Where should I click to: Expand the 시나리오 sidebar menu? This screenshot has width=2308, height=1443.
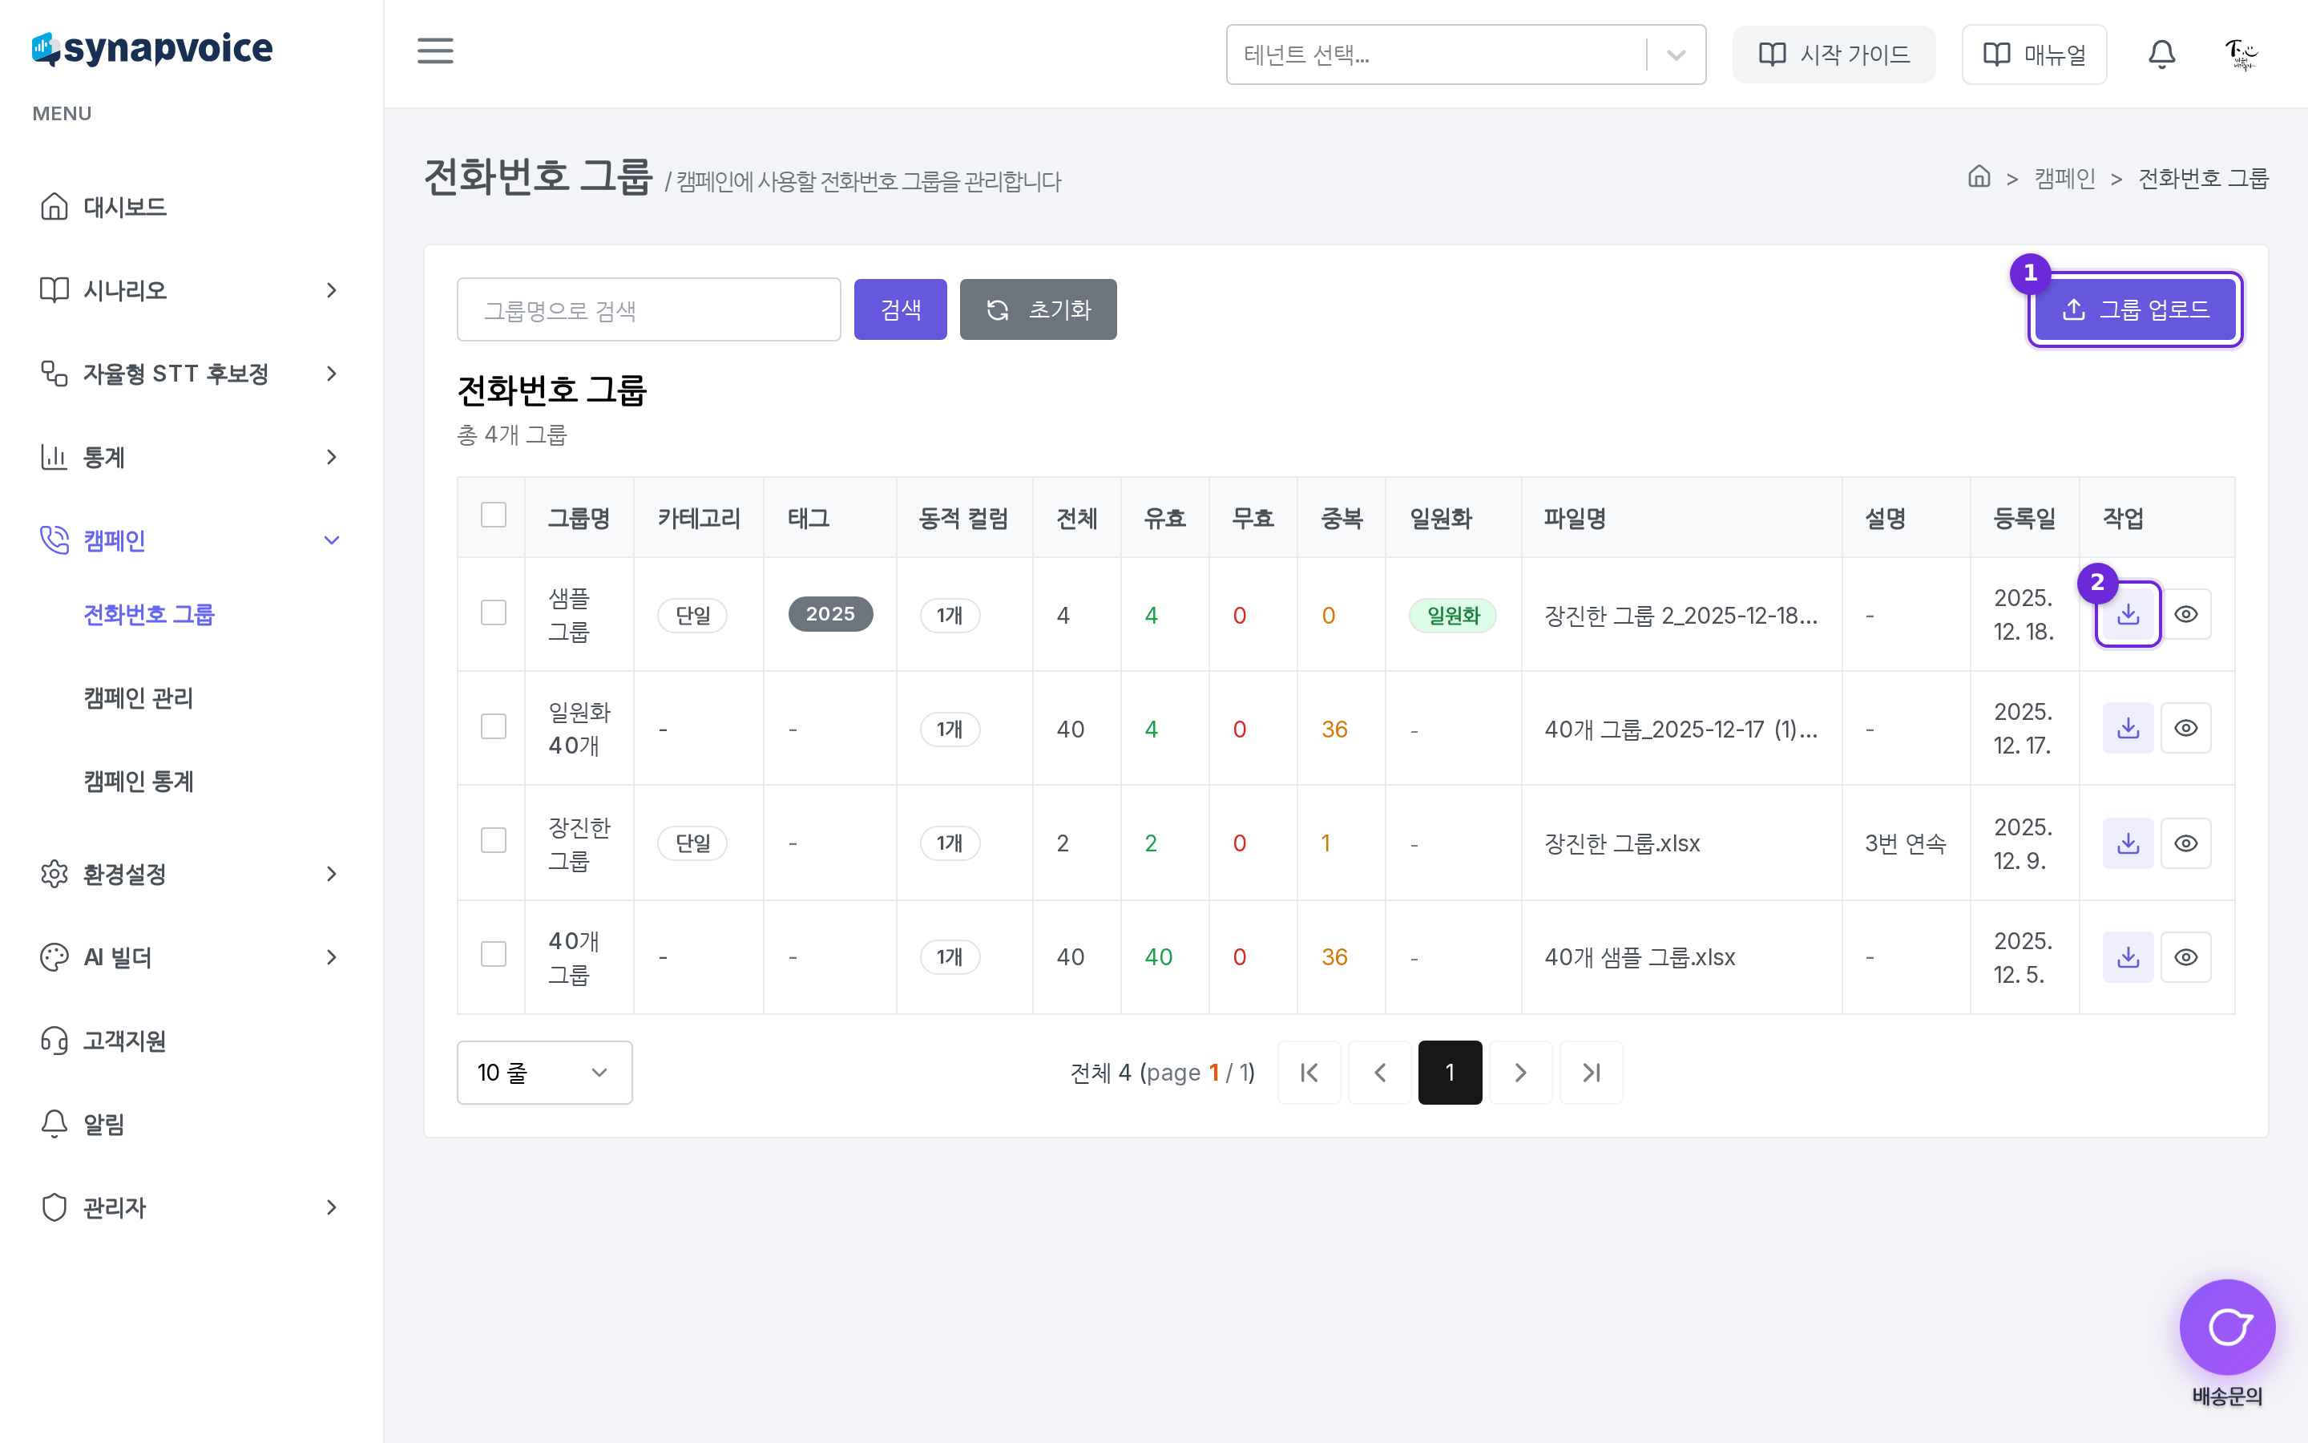[x=191, y=290]
